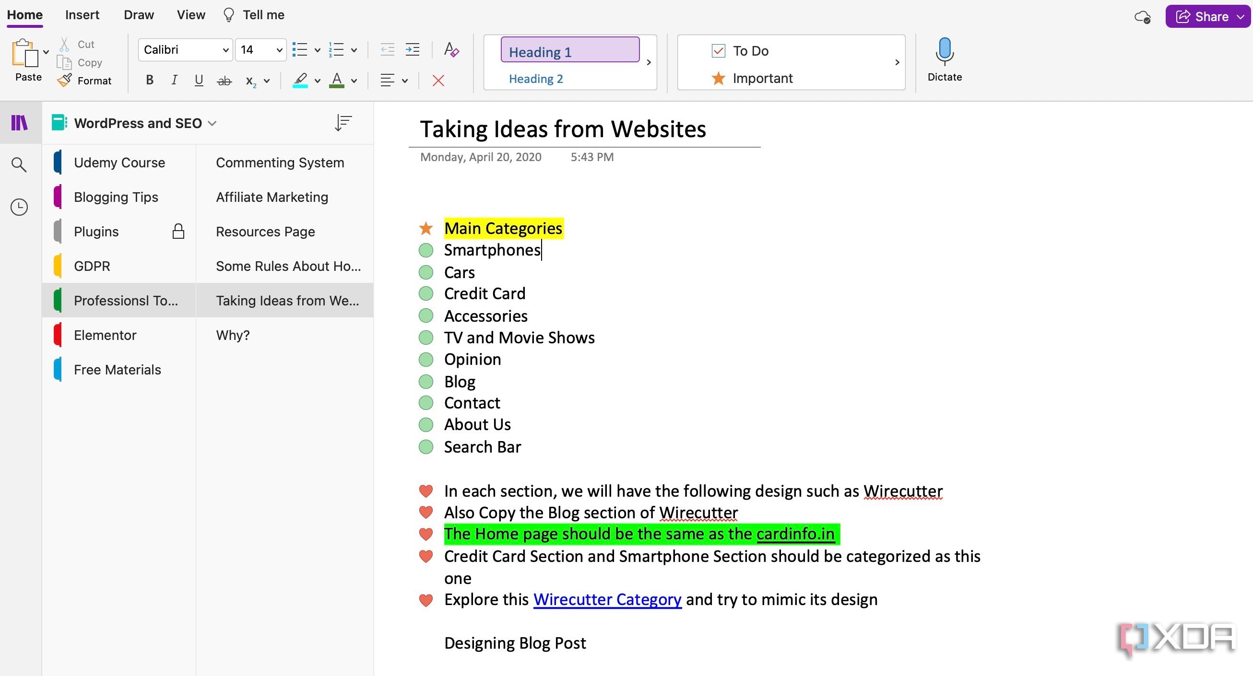Toggle italic formatting
1253x676 pixels.
coord(174,81)
